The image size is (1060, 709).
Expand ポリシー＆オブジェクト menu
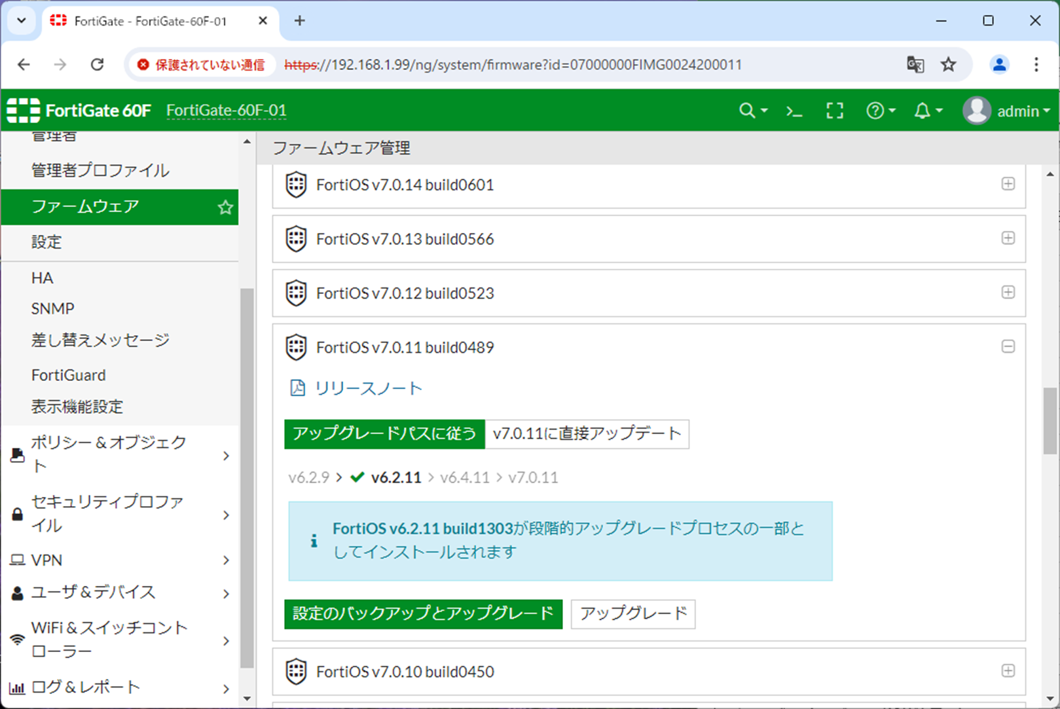(120, 454)
